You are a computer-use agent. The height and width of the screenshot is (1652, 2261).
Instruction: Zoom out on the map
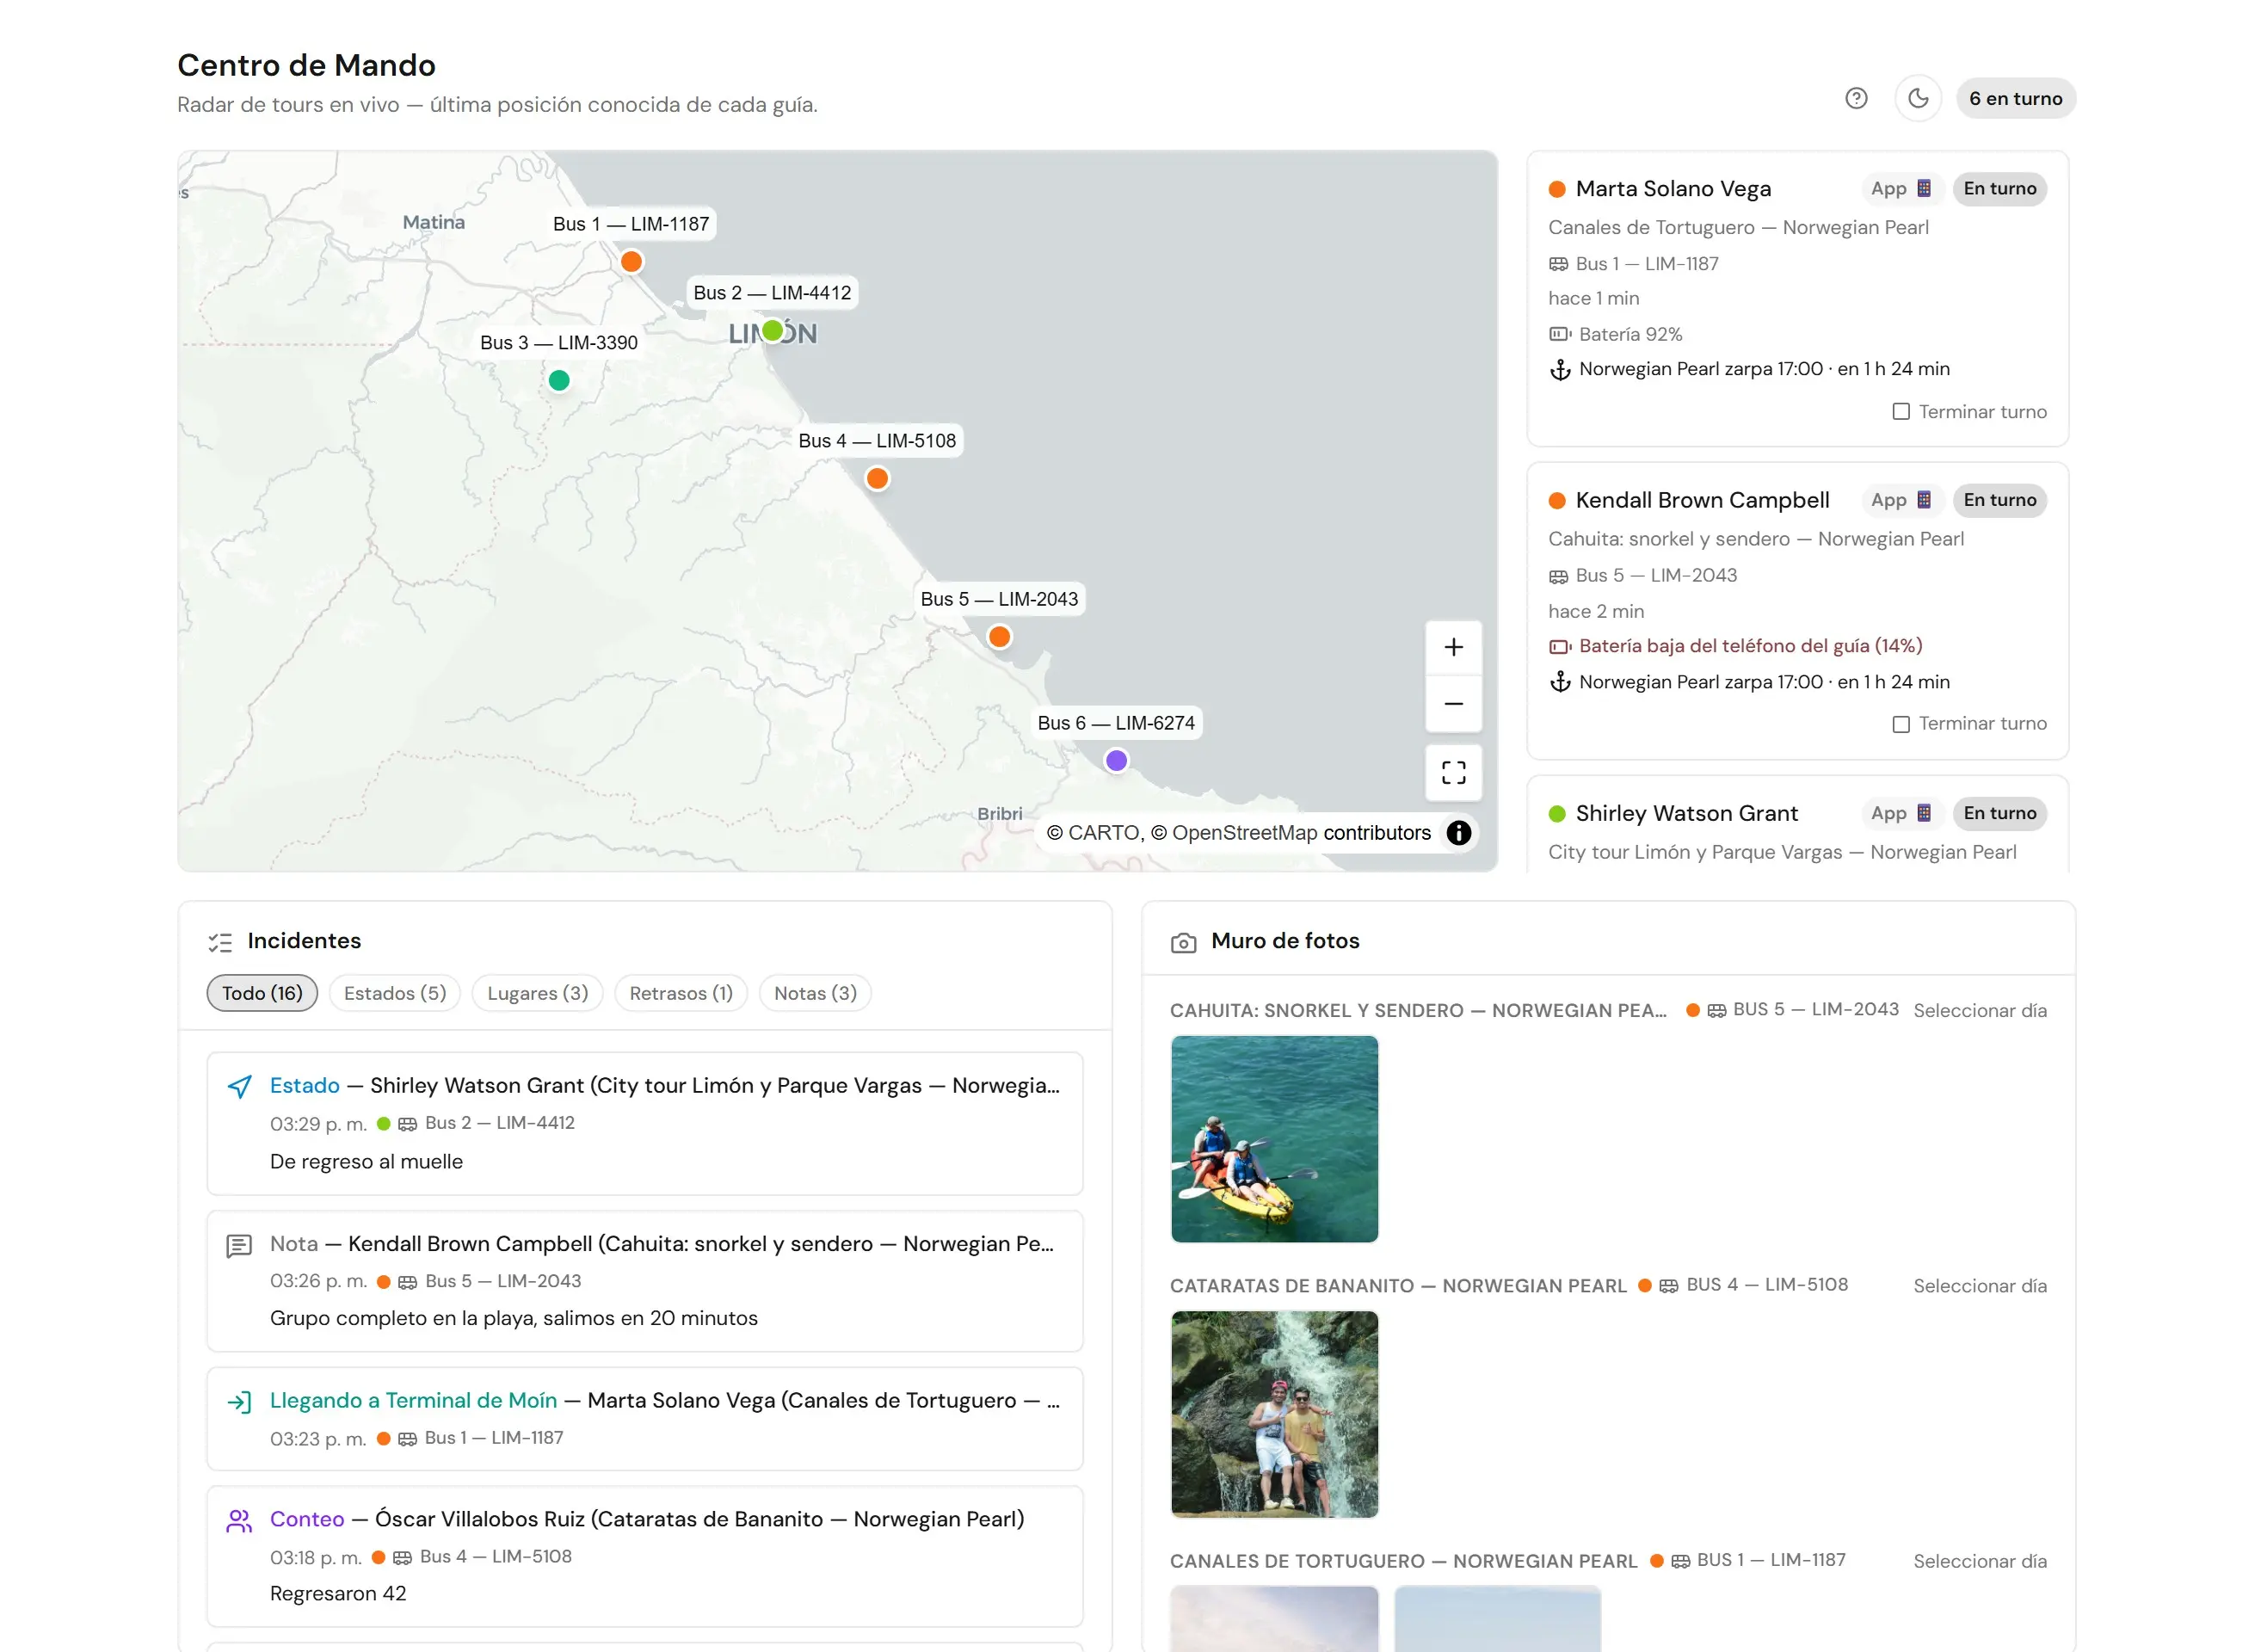click(x=1453, y=703)
